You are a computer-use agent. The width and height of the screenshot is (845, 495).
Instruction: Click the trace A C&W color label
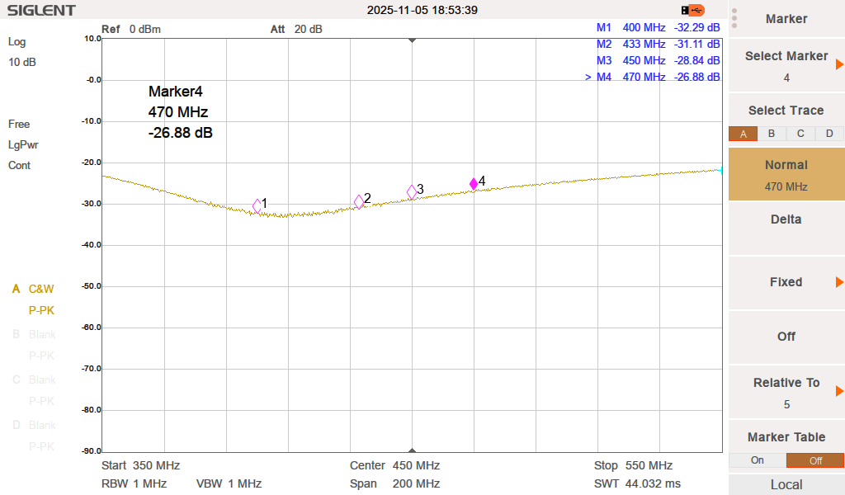tap(34, 289)
